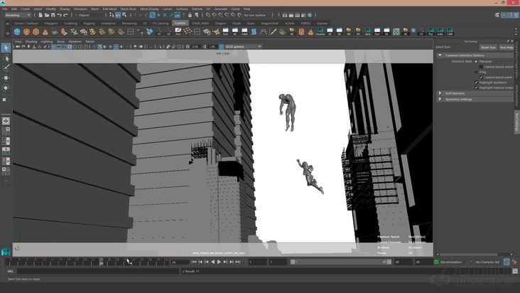Select the arrow Select tool in toolbox

6,48
